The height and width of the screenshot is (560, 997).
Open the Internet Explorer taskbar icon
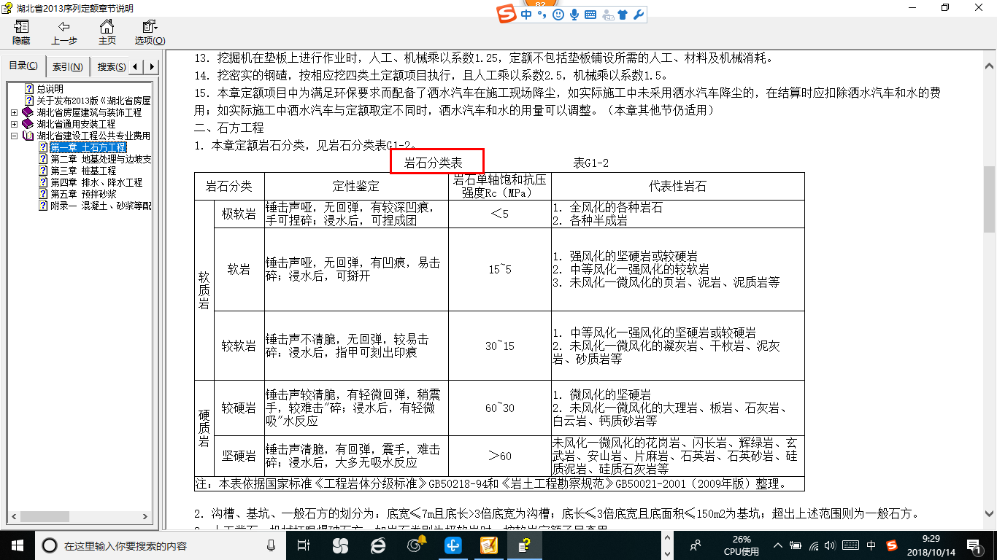(x=377, y=545)
